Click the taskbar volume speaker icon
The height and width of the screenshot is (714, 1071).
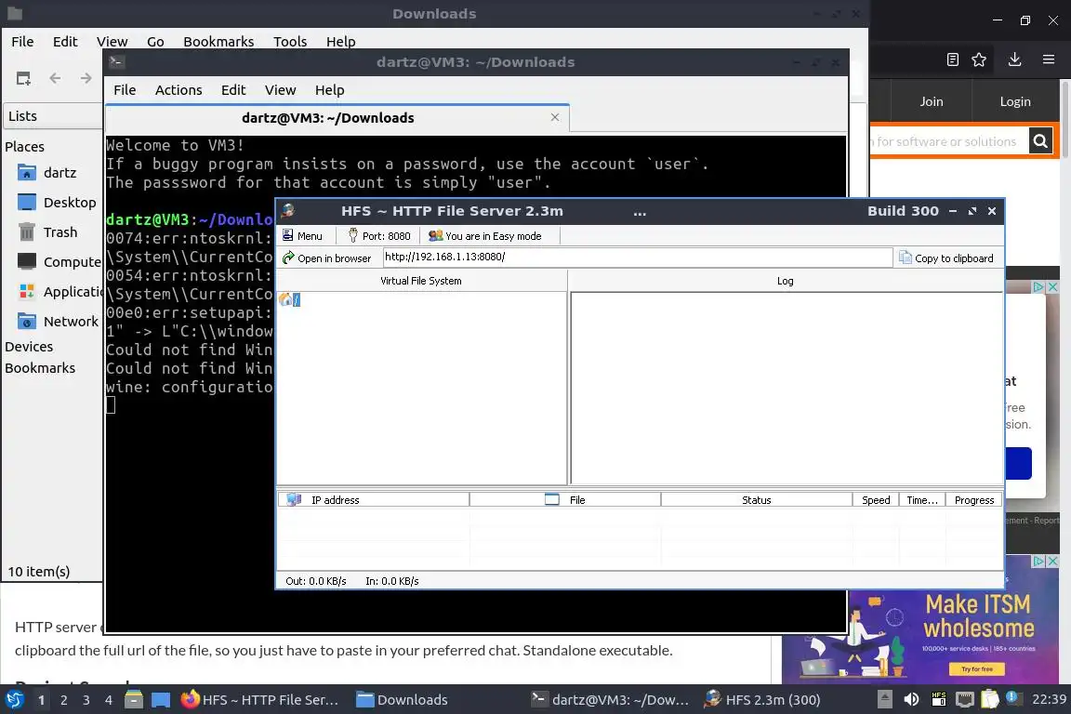click(x=911, y=699)
